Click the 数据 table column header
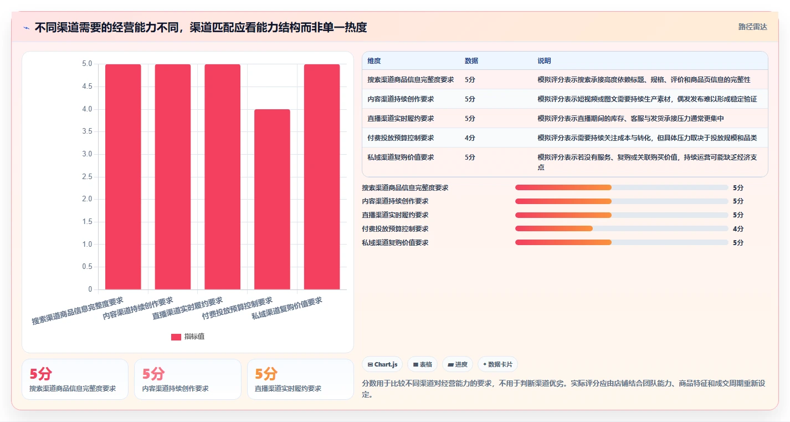The height and width of the screenshot is (422, 790). point(471,60)
